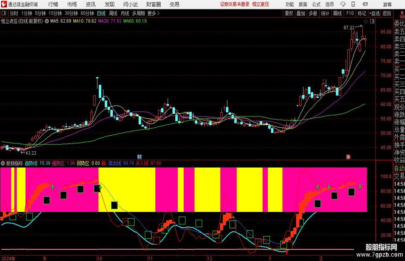Open the 版面 menu
This screenshot has width=405, height=261.
(303, 4)
